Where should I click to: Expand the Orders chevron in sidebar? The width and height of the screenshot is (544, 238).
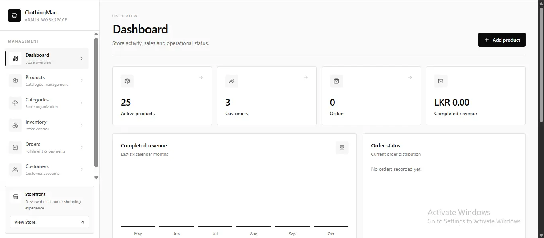point(82,147)
